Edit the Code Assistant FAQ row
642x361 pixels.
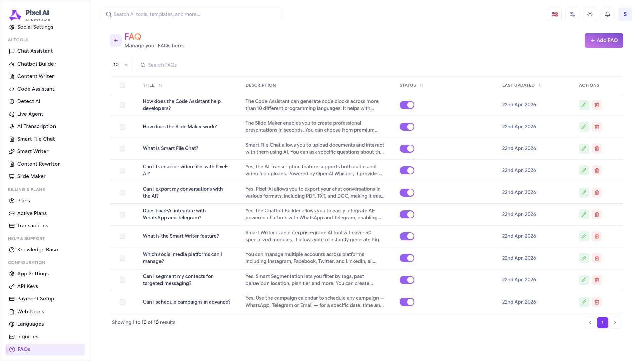click(584, 105)
